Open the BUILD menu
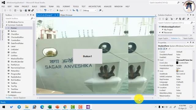Image resolution: width=196 pixels, height=110 pixels. click(35, 6)
